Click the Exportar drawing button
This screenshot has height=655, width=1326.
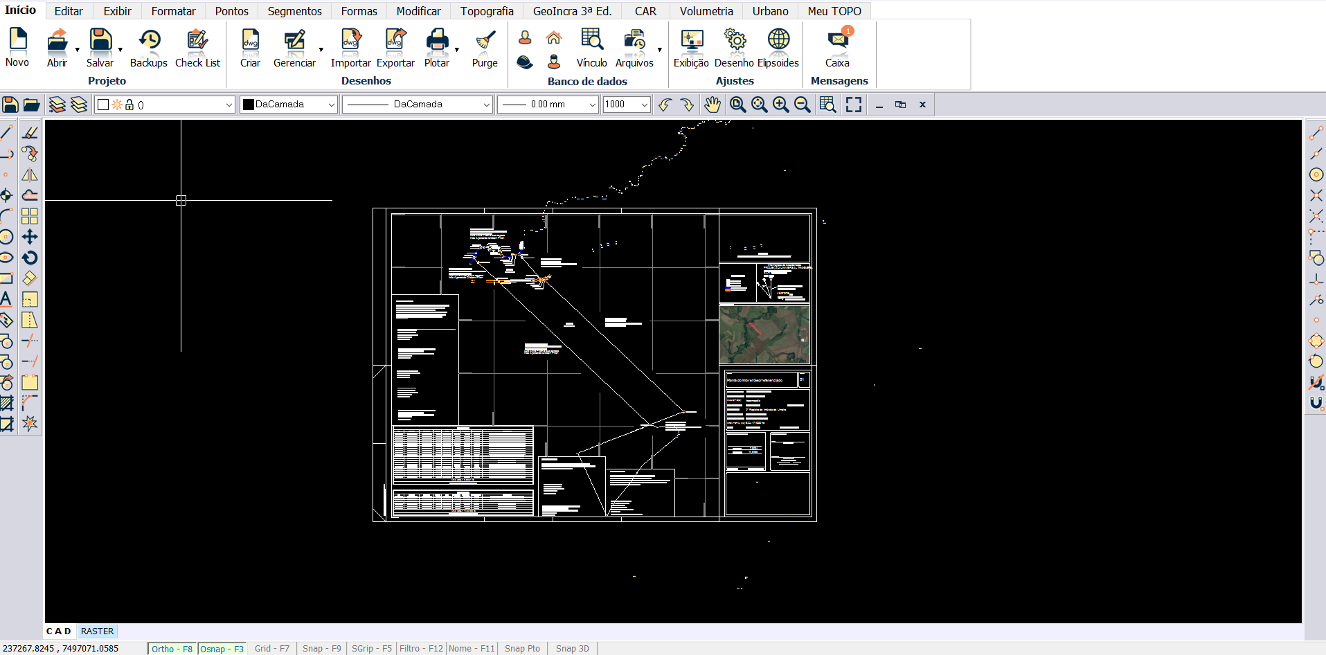tap(395, 47)
